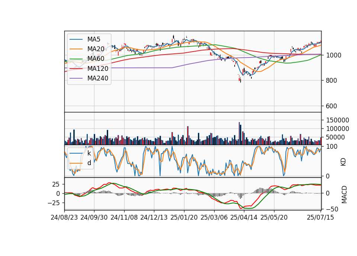Click the KD axis title
The image size is (357, 256).
(x=343, y=162)
